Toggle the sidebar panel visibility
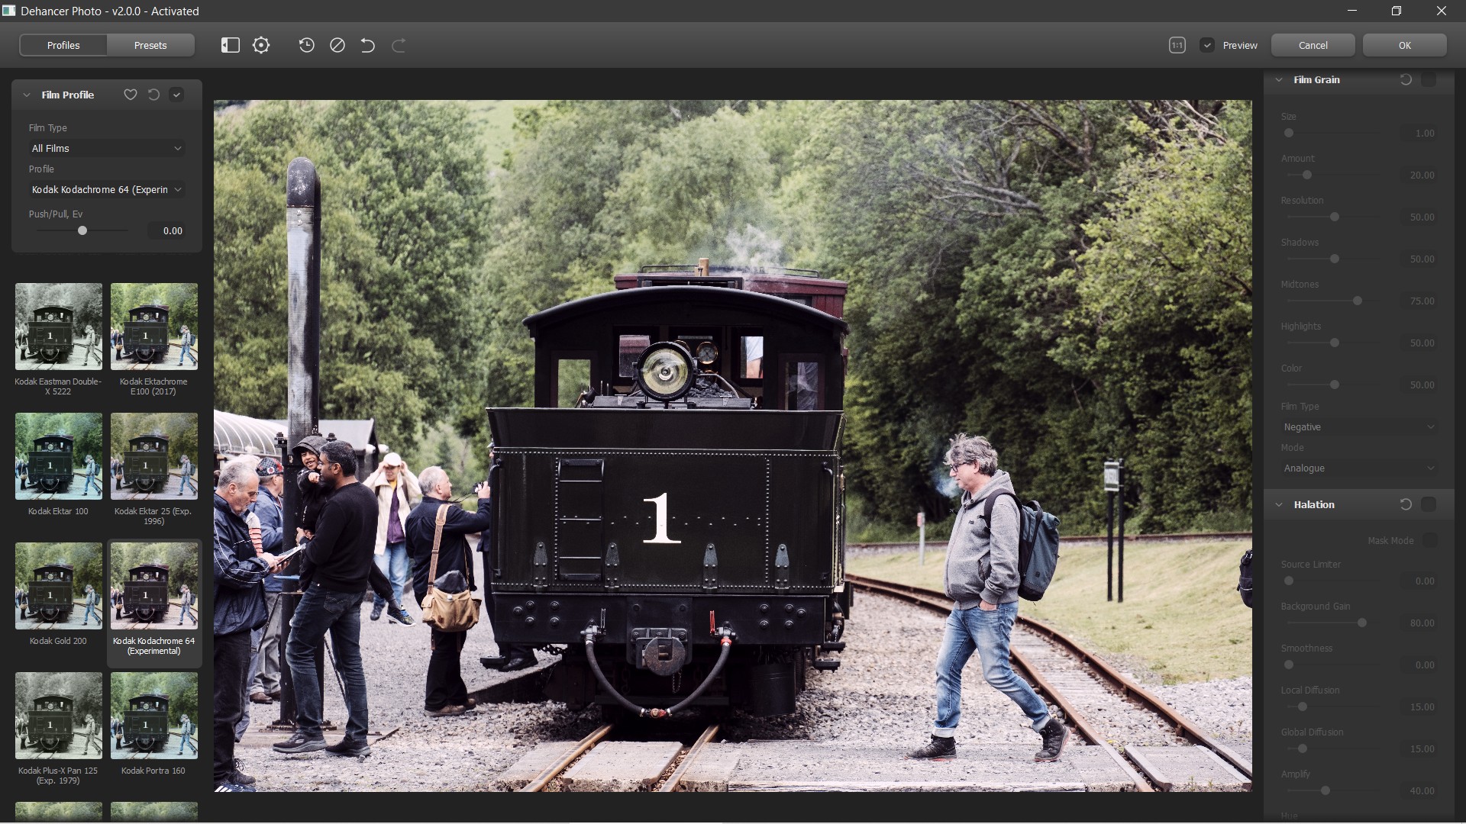This screenshot has height=824, width=1466. [229, 45]
